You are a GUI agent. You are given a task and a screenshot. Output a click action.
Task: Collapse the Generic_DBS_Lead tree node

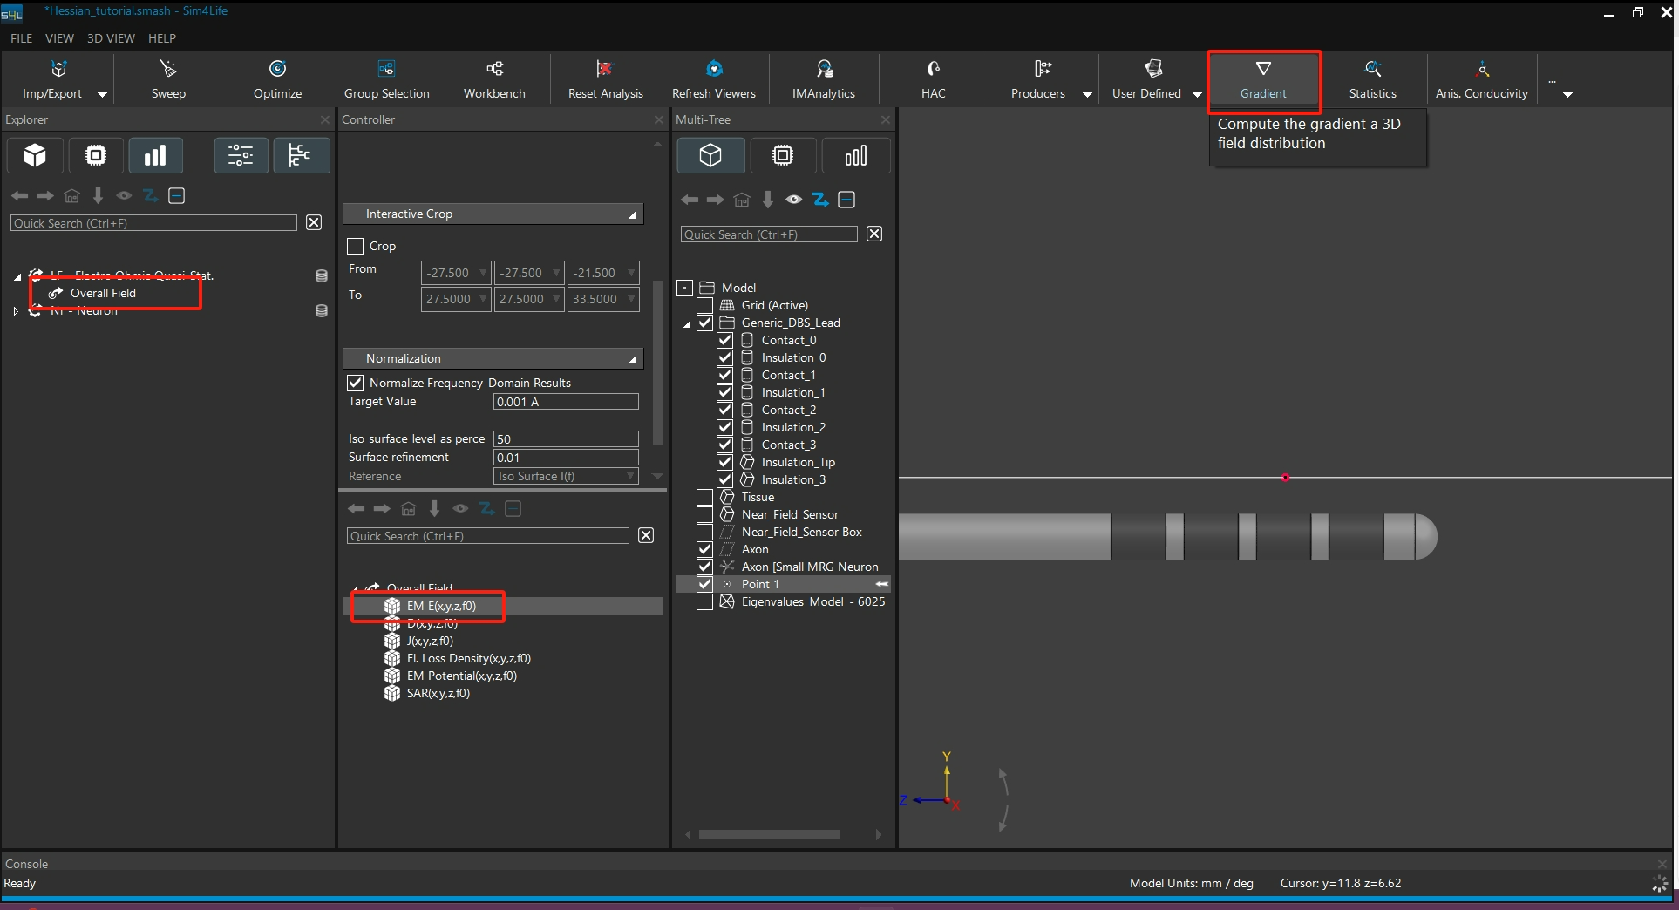pyautogui.click(x=687, y=323)
